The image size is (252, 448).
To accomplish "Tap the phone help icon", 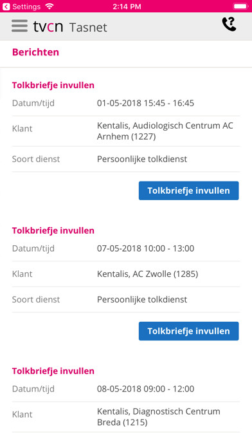I will pyautogui.click(x=229, y=24).
